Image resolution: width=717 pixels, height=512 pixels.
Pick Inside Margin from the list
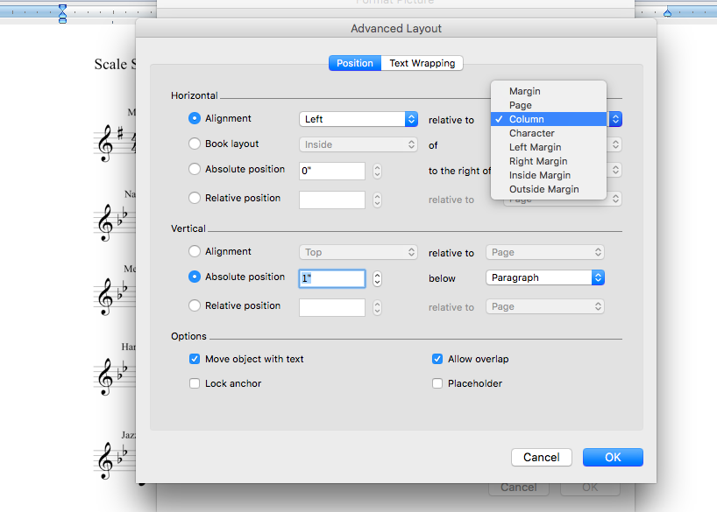(x=539, y=175)
